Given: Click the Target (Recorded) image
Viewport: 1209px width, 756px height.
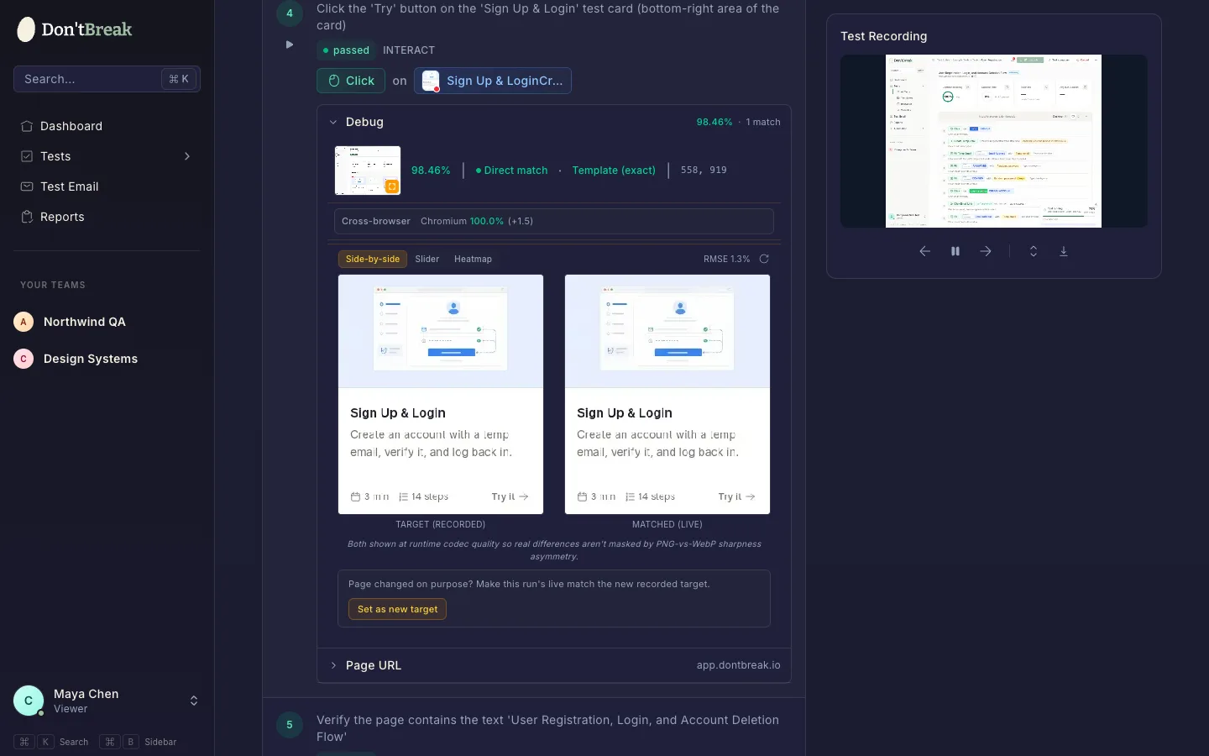Looking at the screenshot, I should pyautogui.click(x=441, y=394).
